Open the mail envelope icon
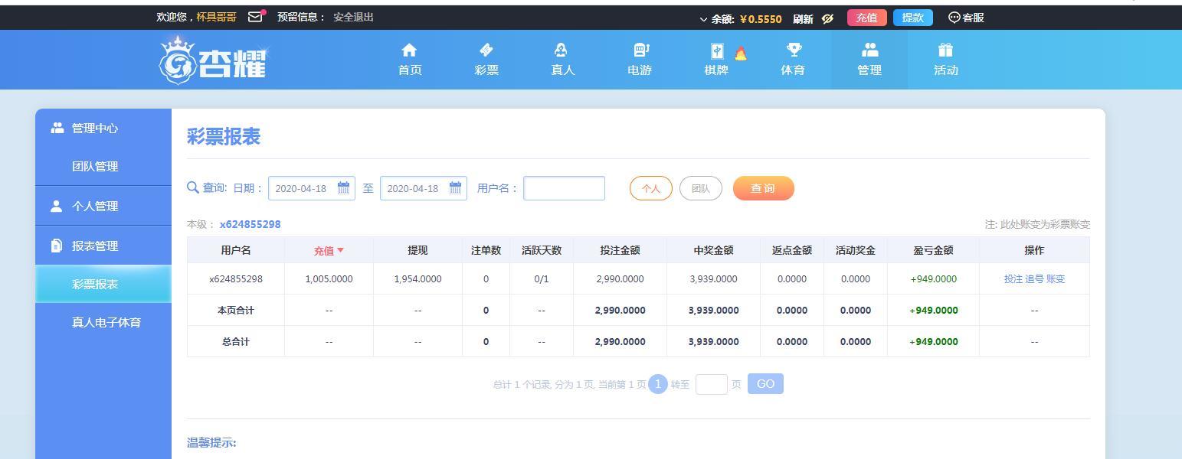The image size is (1182, 459). point(255,17)
